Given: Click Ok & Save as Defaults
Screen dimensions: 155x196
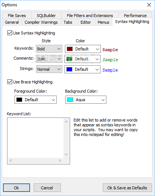Looking at the screenshot, I should click(x=127, y=188).
